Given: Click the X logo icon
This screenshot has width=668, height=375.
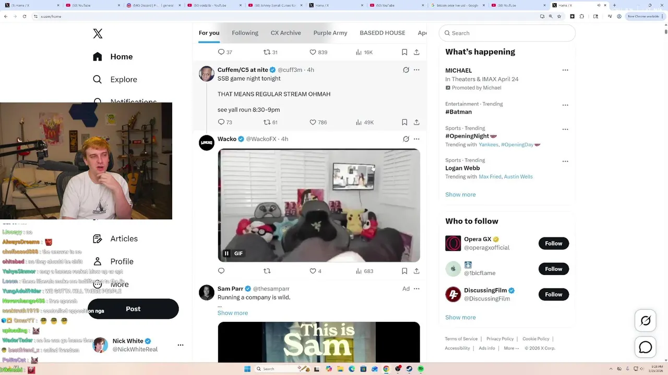Looking at the screenshot, I should tap(98, 34).
